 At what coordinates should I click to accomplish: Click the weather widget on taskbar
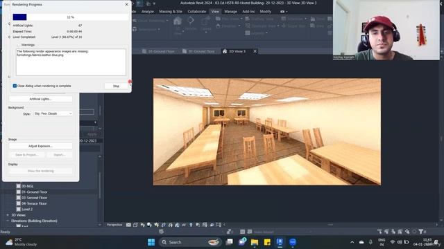[22, 242]
